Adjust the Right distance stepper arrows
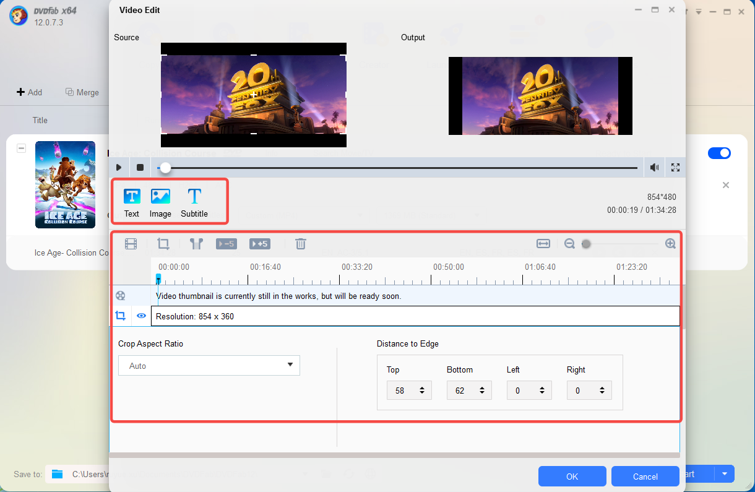755x492 pixels. [x=602, y=391]
